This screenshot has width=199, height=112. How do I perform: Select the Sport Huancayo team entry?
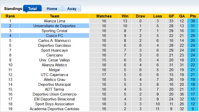(54, 50)
